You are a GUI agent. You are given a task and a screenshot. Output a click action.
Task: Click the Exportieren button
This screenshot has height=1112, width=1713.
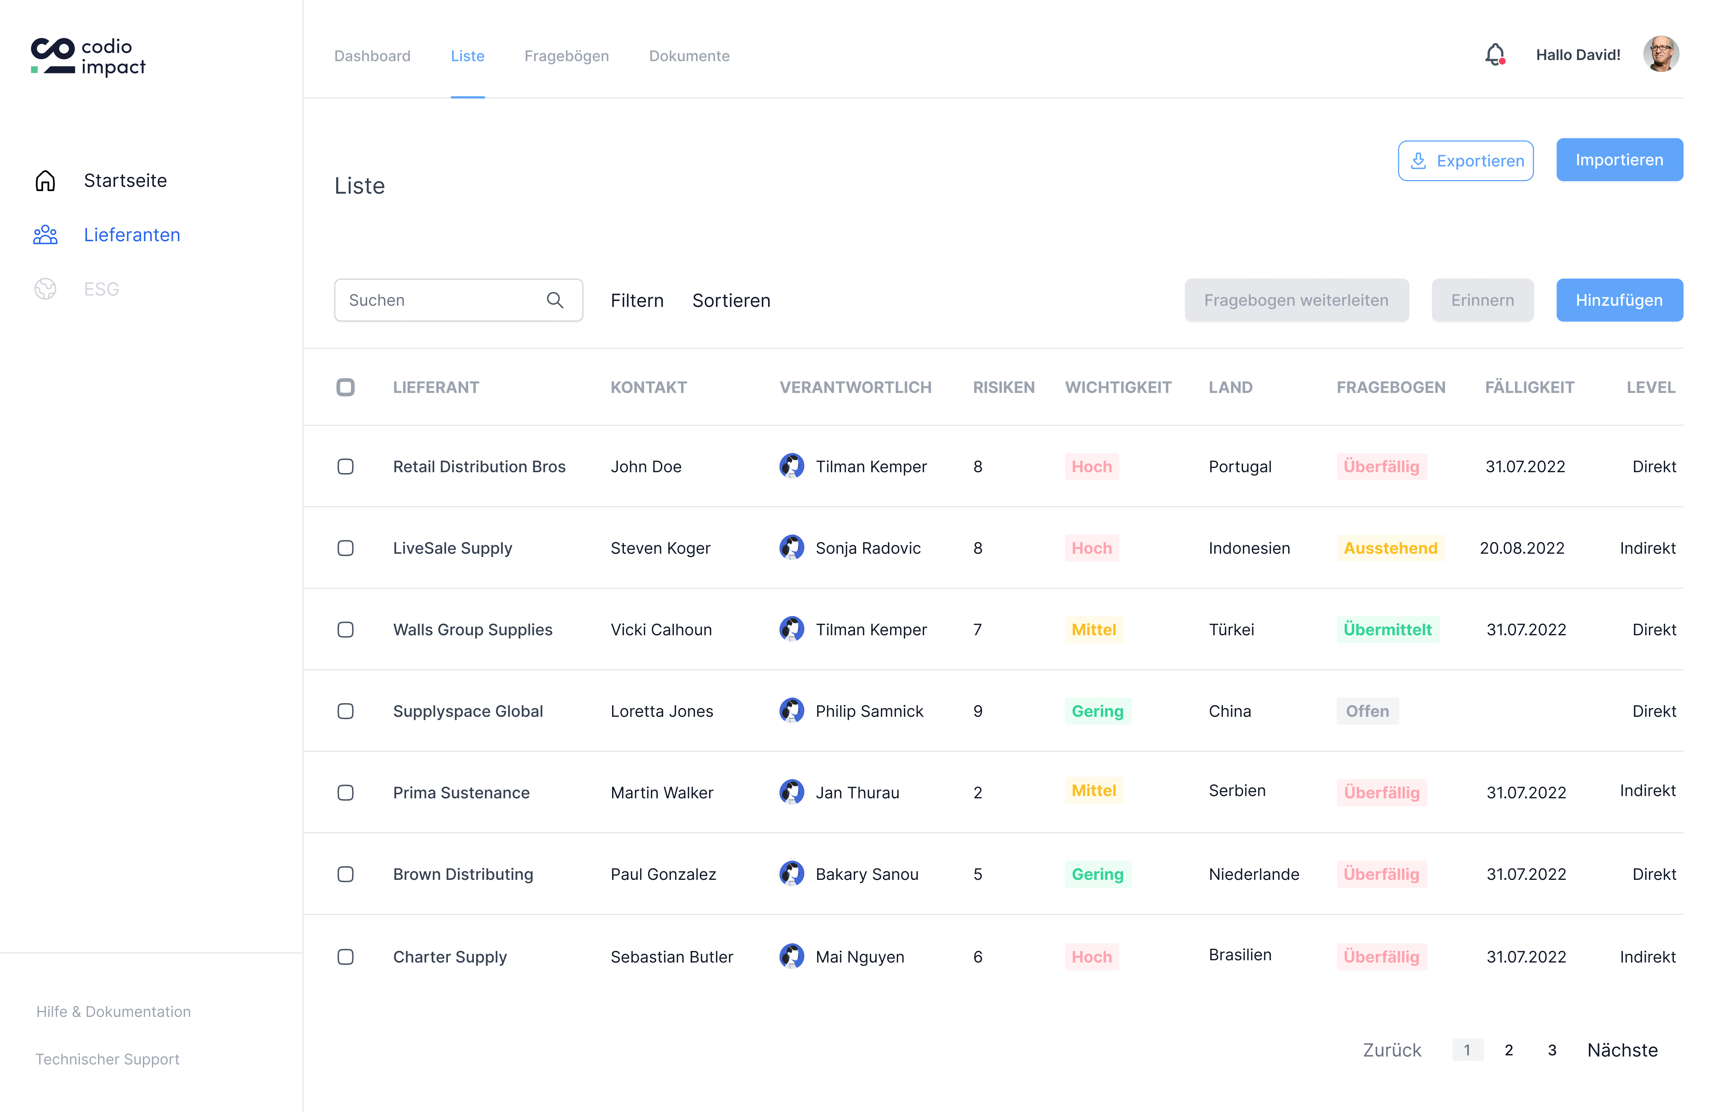pyautogui.click(x=1465, y=161)
